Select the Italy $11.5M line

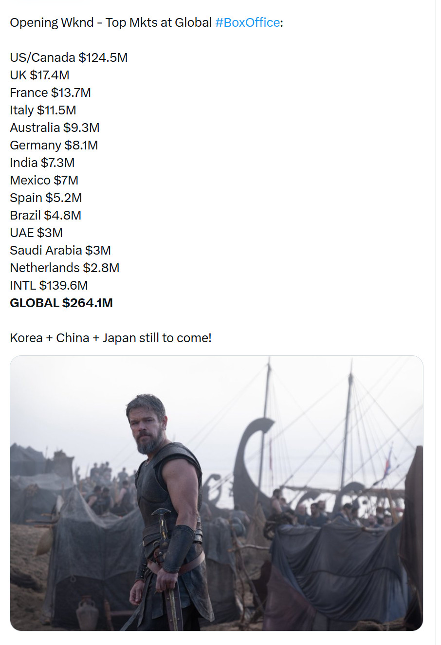[x=43, y=110]
